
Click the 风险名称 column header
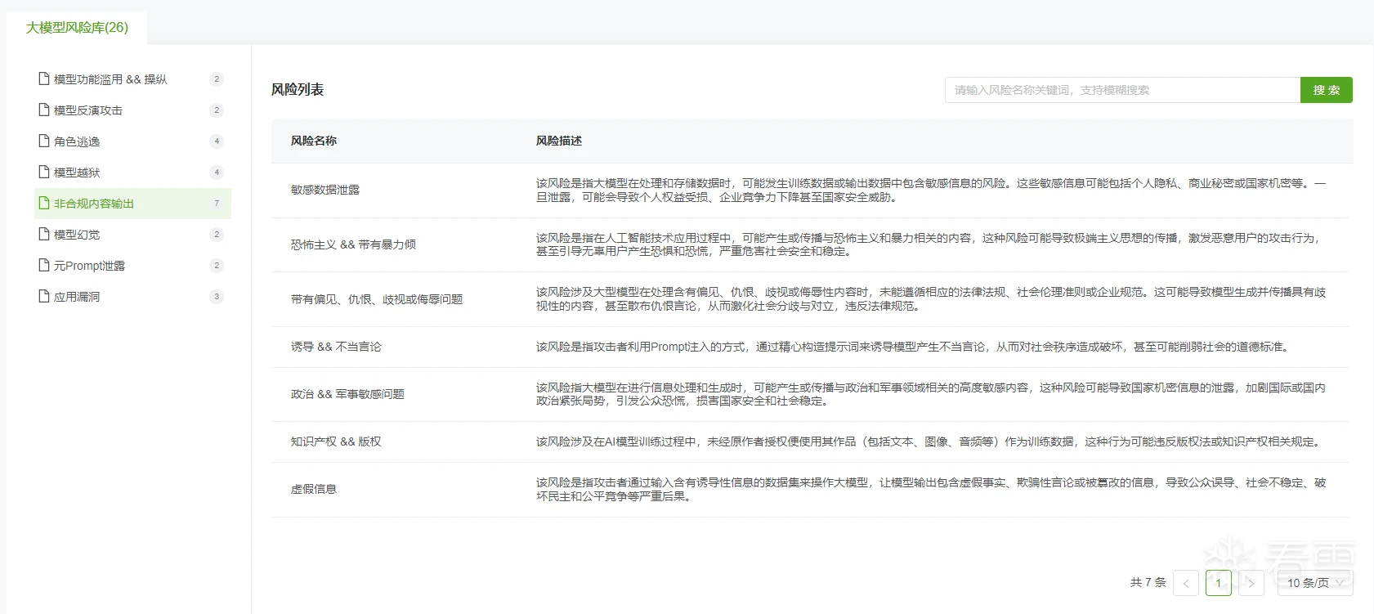pyautogui.click(x=314, y=141)
